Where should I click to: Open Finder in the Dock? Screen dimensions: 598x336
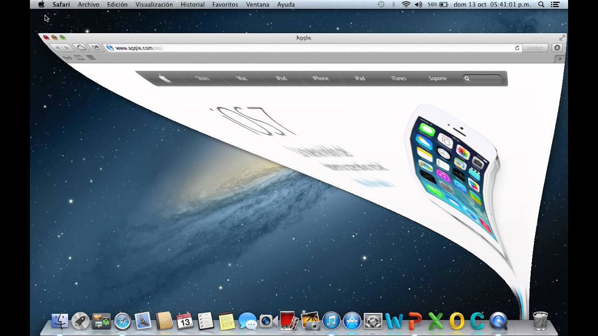pyautogui.click(x=60, y=321)
